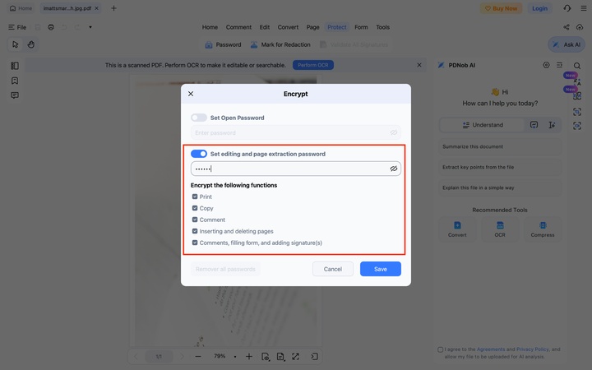Open the Edit menu tab
This screenshot has height=370, width=592.
(264, 27)
